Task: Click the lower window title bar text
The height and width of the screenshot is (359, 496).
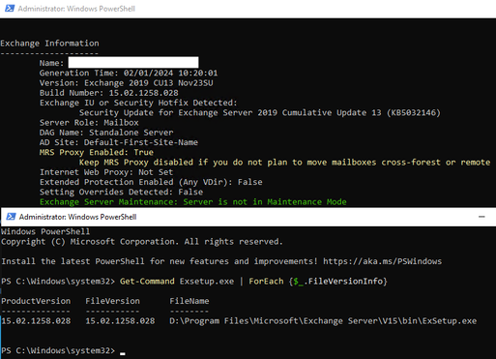Action: 77,217
